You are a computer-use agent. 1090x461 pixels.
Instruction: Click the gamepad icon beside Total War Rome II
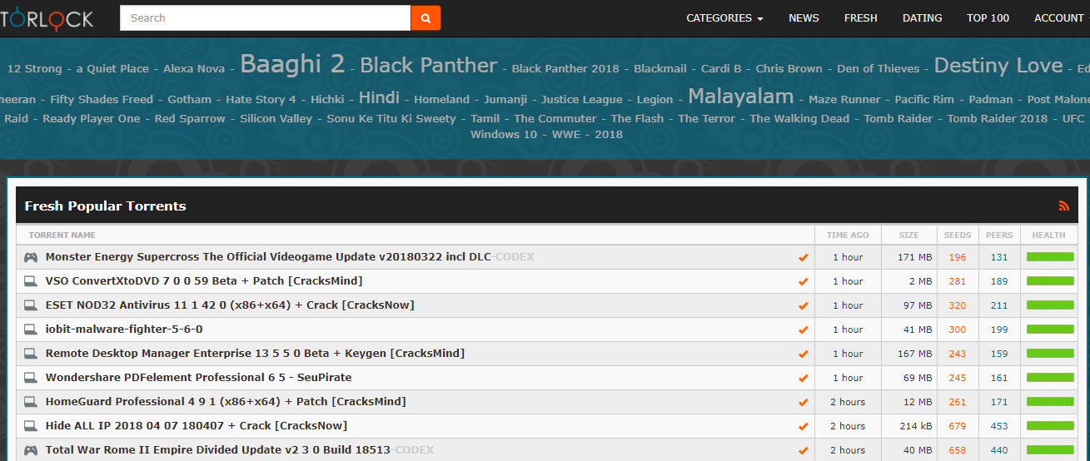pyautogui.click(x=31, y=450)
